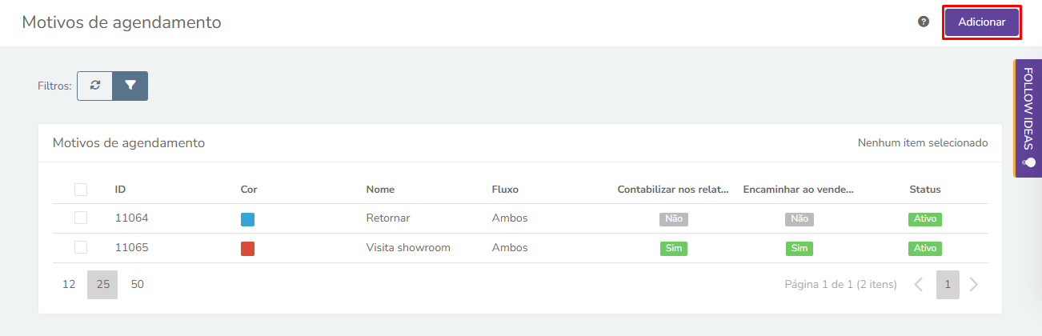Set page size to 12 items
Screen dimensions: 1042x336
(x=69, y=284)
